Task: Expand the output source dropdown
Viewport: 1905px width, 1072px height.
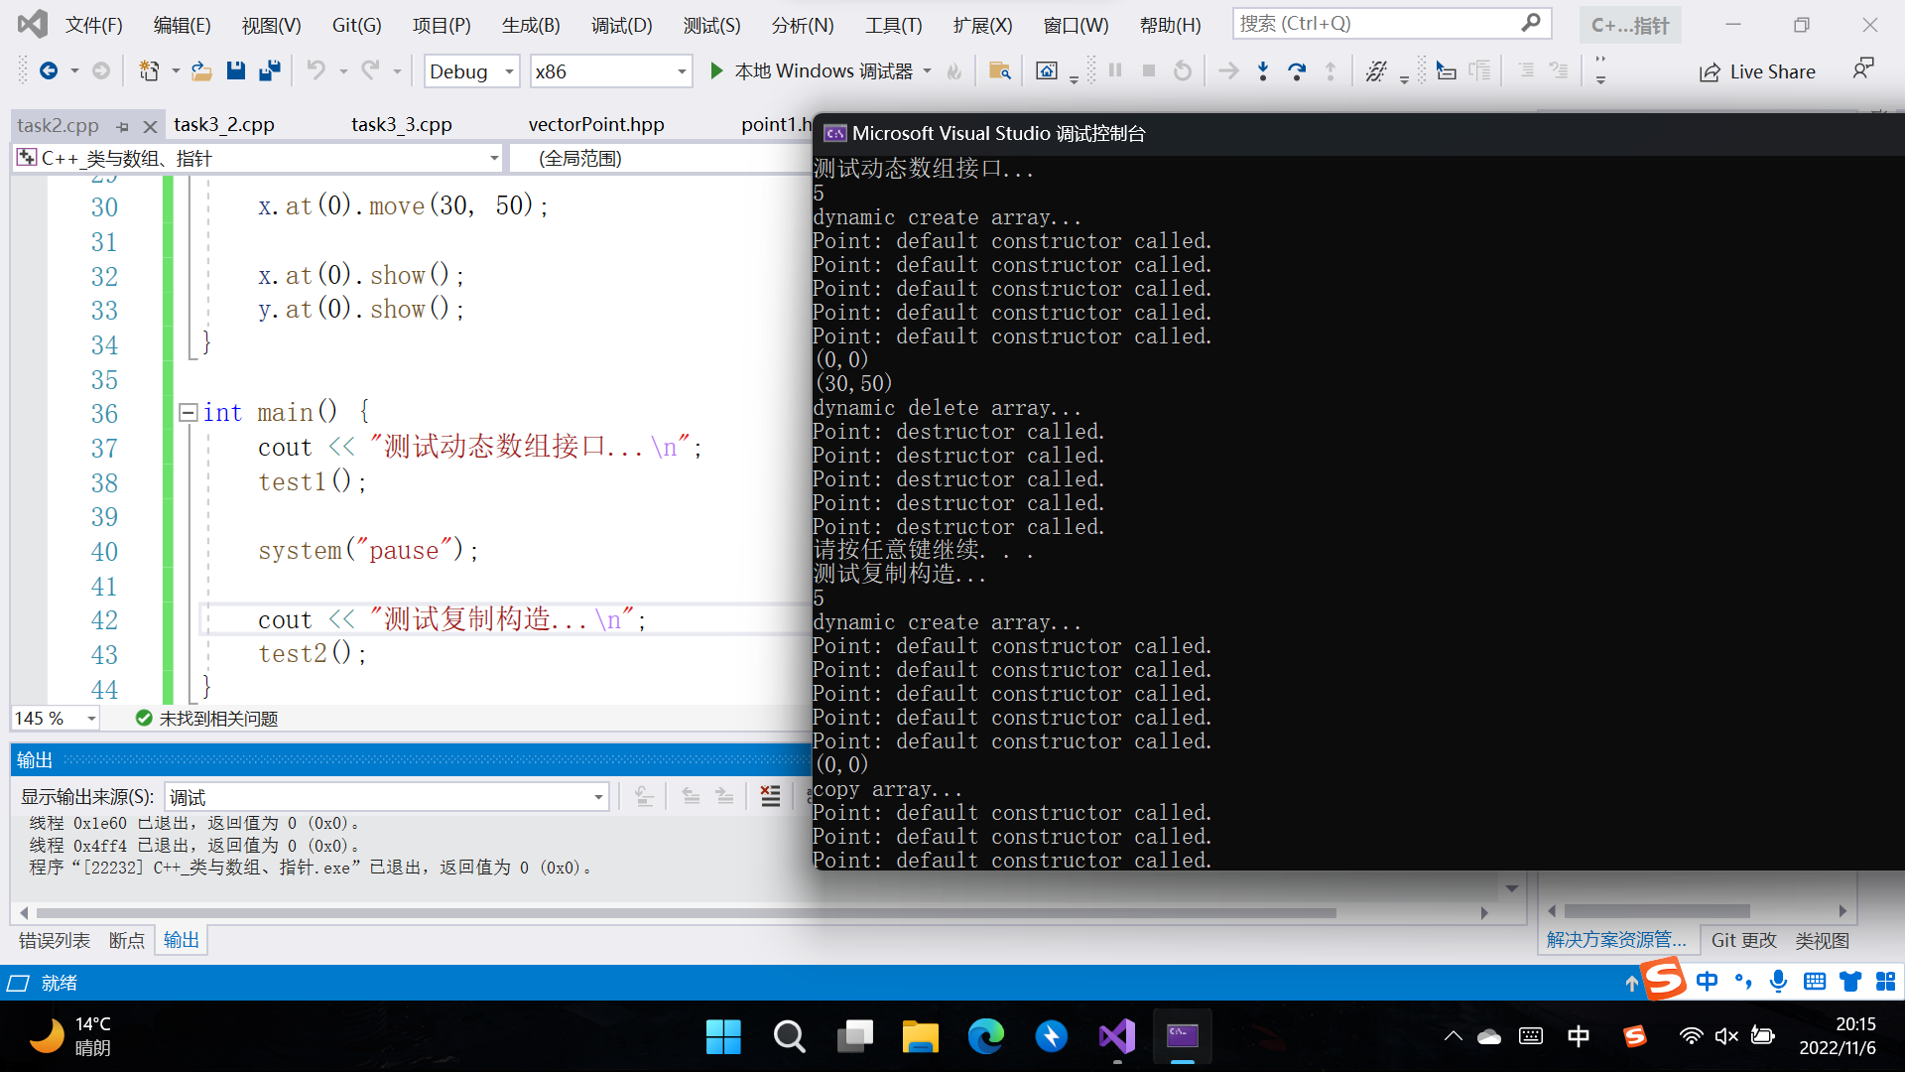Action: [x=598, y=797]
